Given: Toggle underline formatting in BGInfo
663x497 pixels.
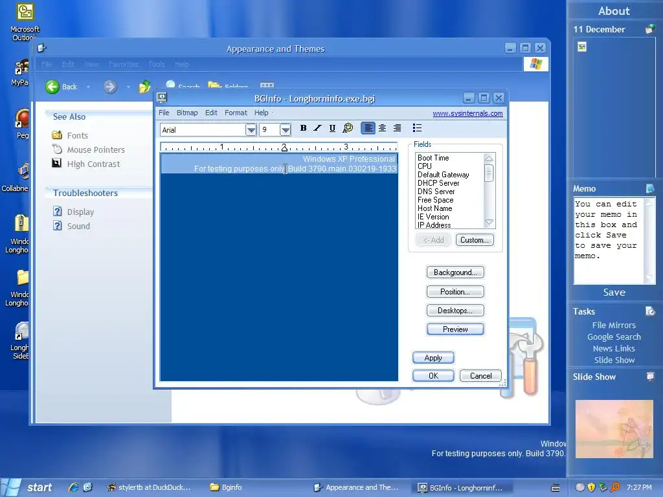Looking at the screenshot, I should pyautogui.click(x=332, y=128).
